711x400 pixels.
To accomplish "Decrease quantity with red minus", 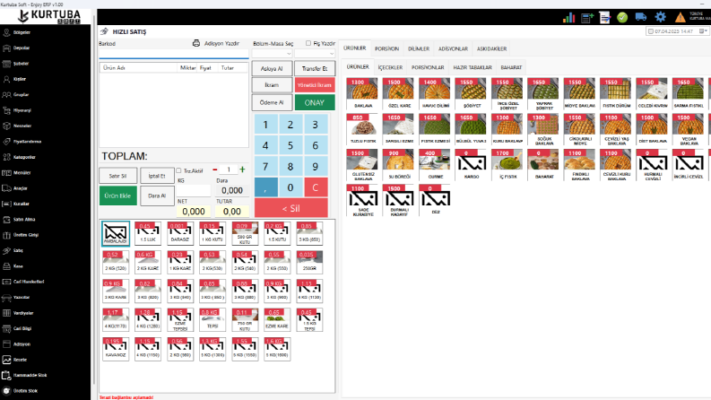I will point(215,170).
